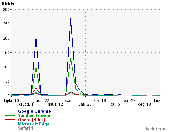Click the Google Chrome legend label
Screen dimensions: 170x132
(x=34, y=111)
